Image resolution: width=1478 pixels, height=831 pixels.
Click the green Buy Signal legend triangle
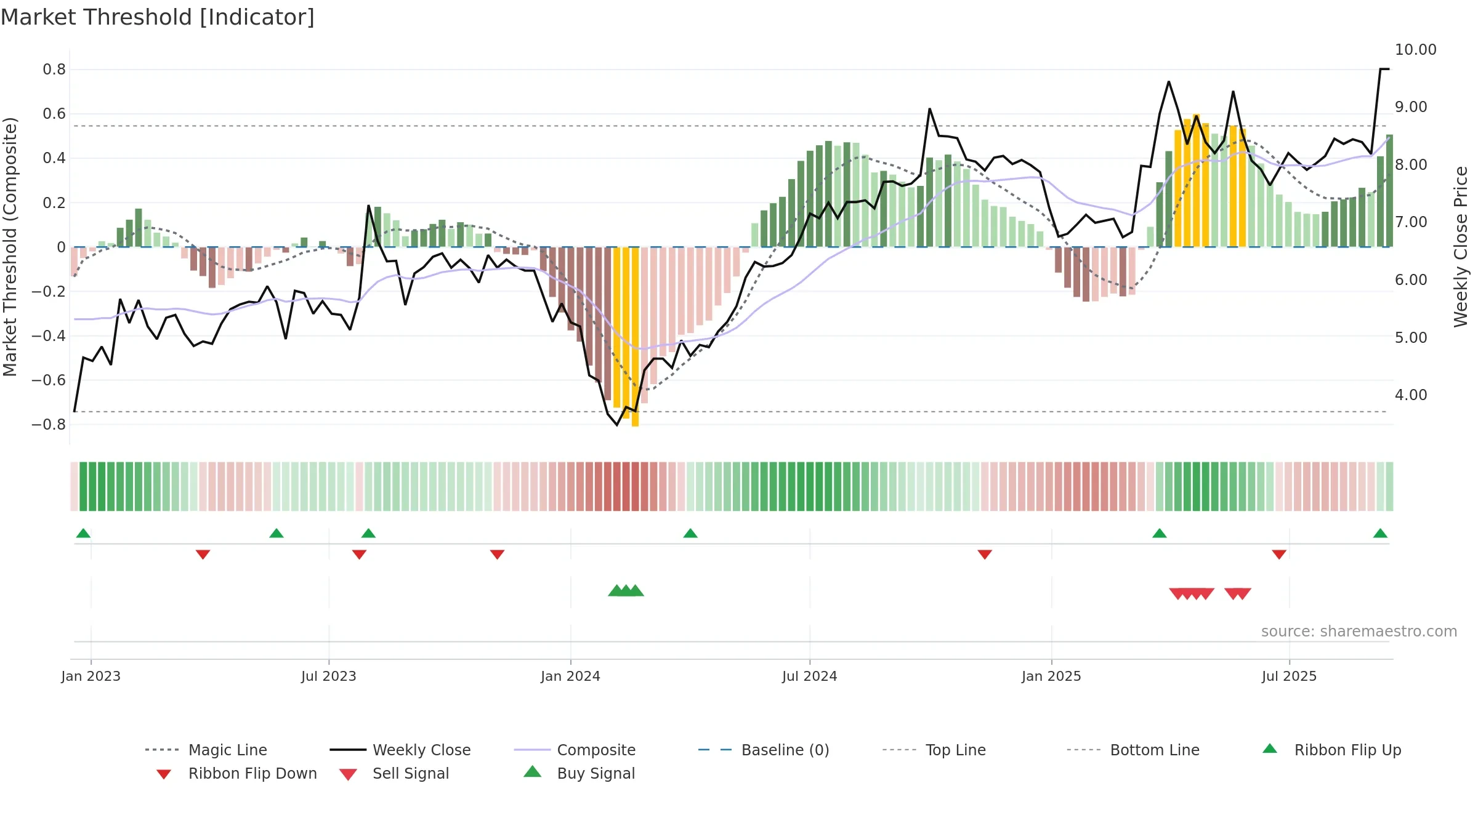pos(533,771)
